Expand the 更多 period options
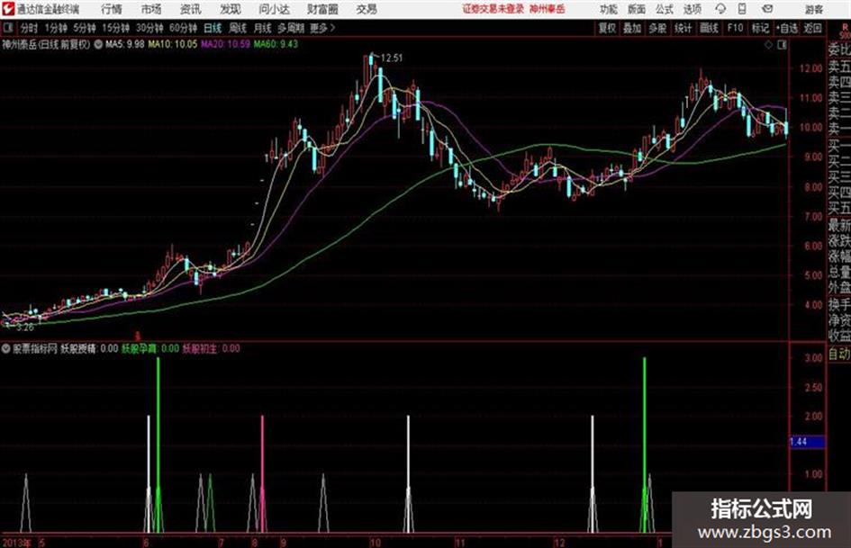Screen dimensions: 851x548 click(322, 28)
